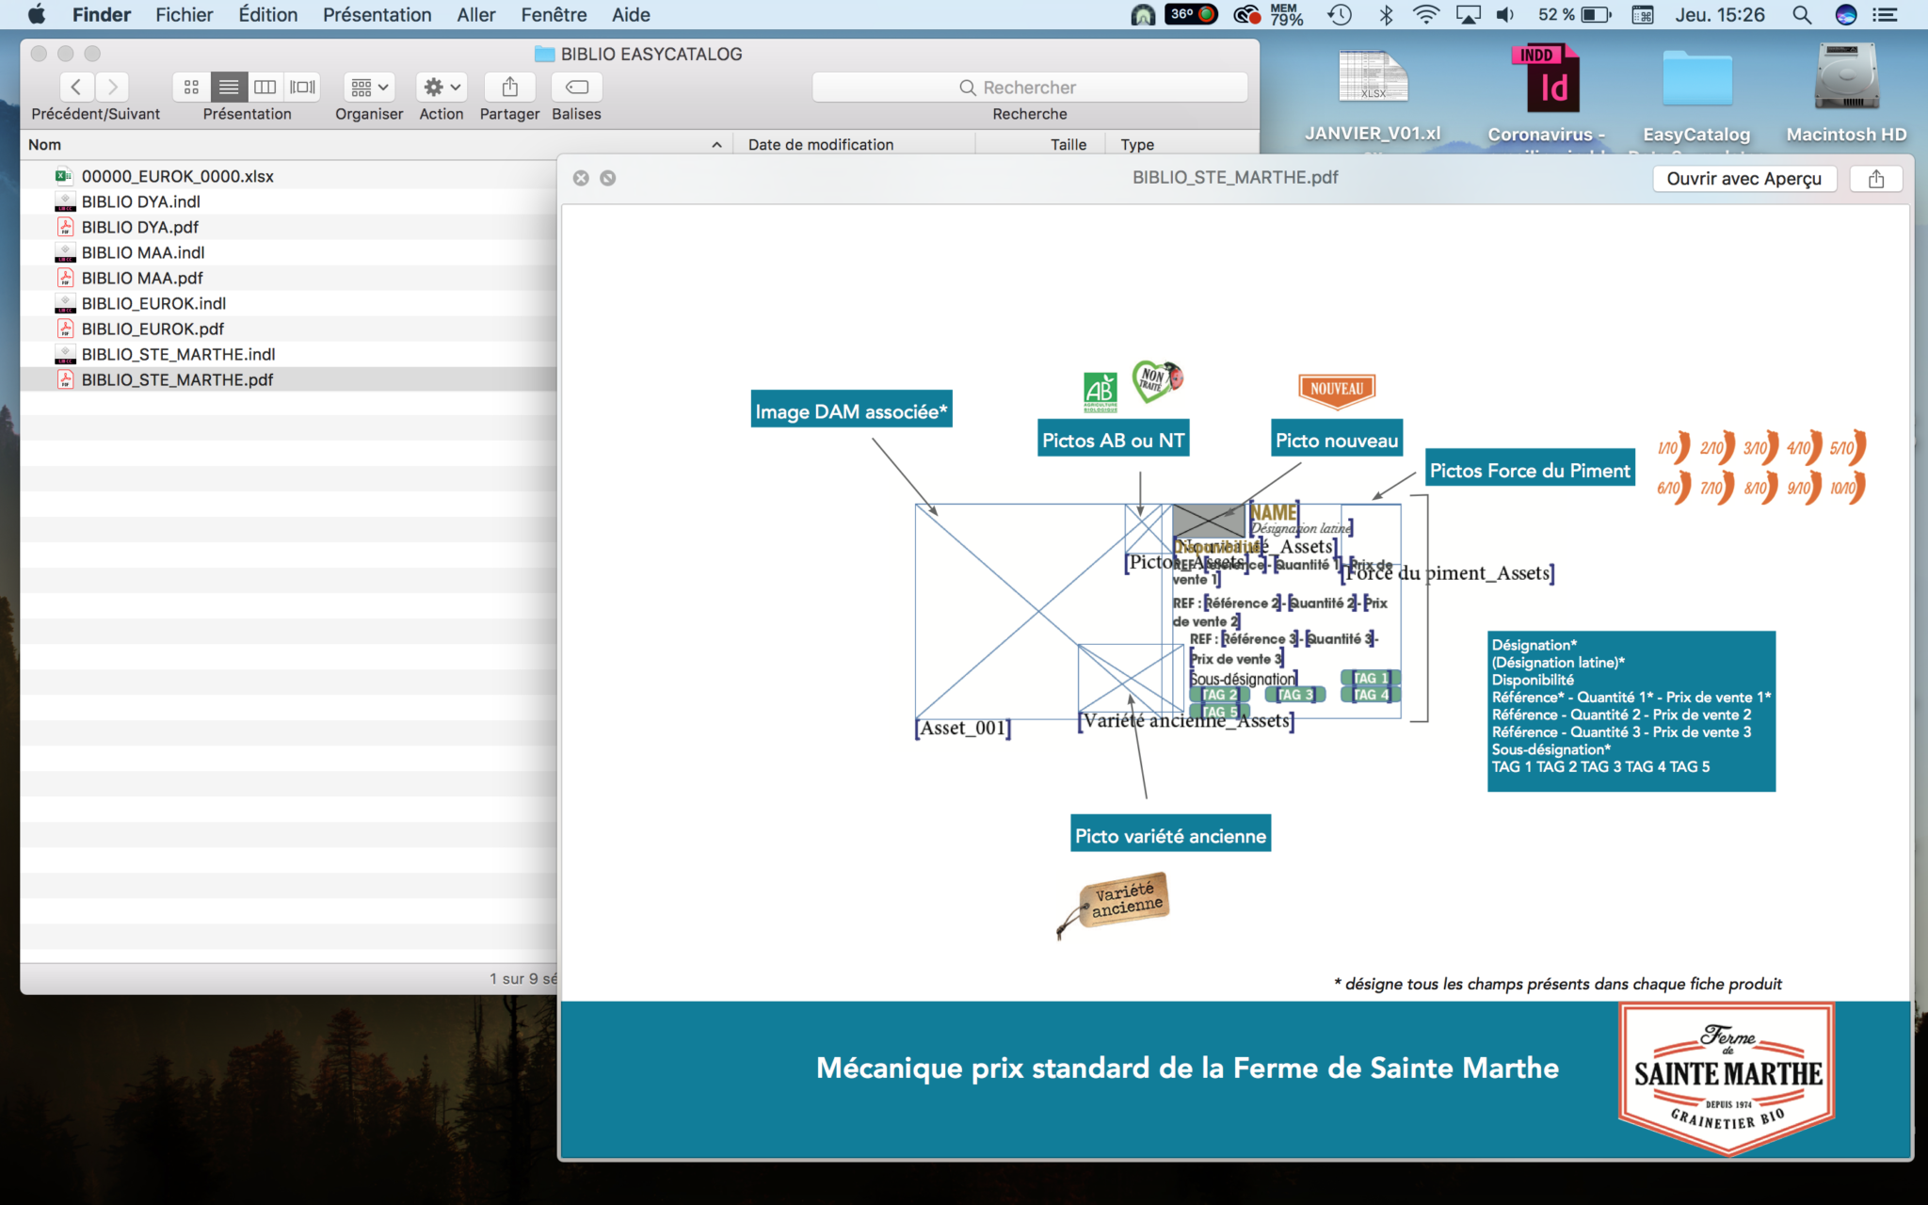This screenshot has width=1928, height=1205.
Task: Open the Apple menu
Action: [x=36, y=14]
